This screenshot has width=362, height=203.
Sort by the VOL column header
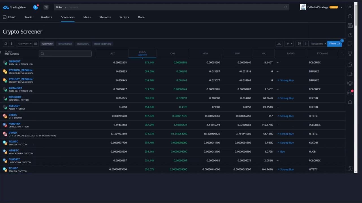tap(264, 54)
